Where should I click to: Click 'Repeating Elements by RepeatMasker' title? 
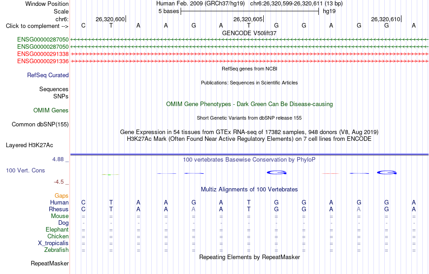pyautogui.click(x=249, y=257)
